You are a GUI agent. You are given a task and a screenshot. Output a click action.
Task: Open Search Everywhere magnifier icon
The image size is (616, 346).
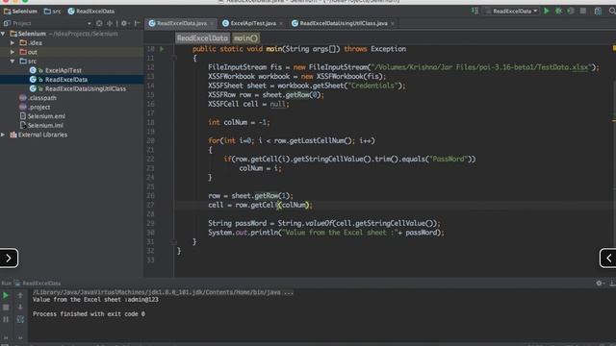coord(612,11)
